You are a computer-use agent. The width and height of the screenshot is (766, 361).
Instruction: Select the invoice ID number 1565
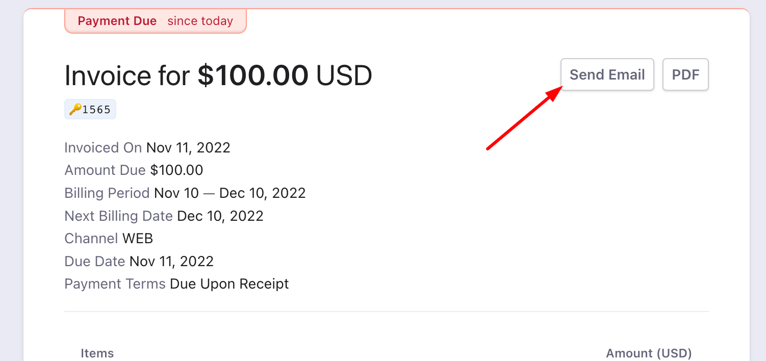[96, 110]
